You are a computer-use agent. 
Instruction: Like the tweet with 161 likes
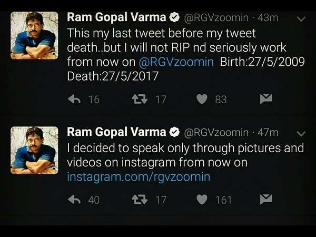point(202,199)
